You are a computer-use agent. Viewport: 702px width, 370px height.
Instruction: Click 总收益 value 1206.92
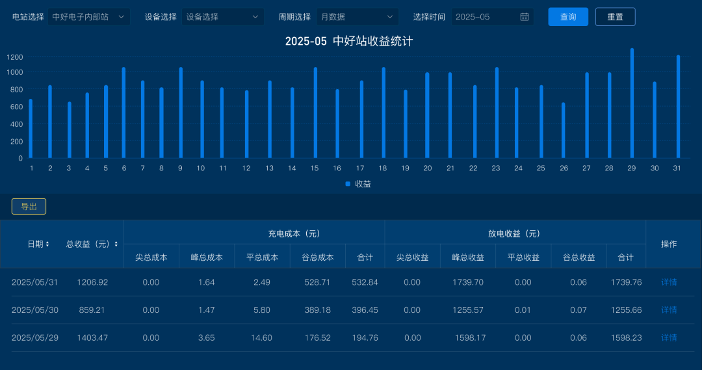pos(92,282)
